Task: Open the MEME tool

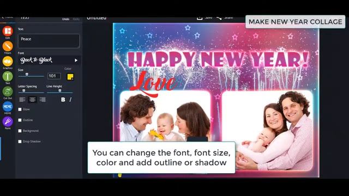Action: 8,107
